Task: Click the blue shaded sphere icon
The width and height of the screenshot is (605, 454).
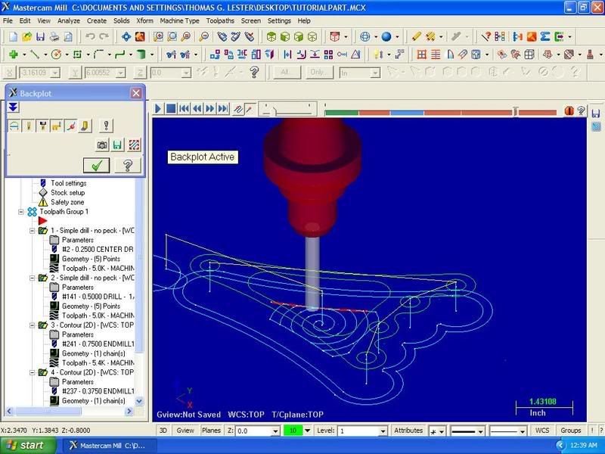Action: (x=386, y=36)
